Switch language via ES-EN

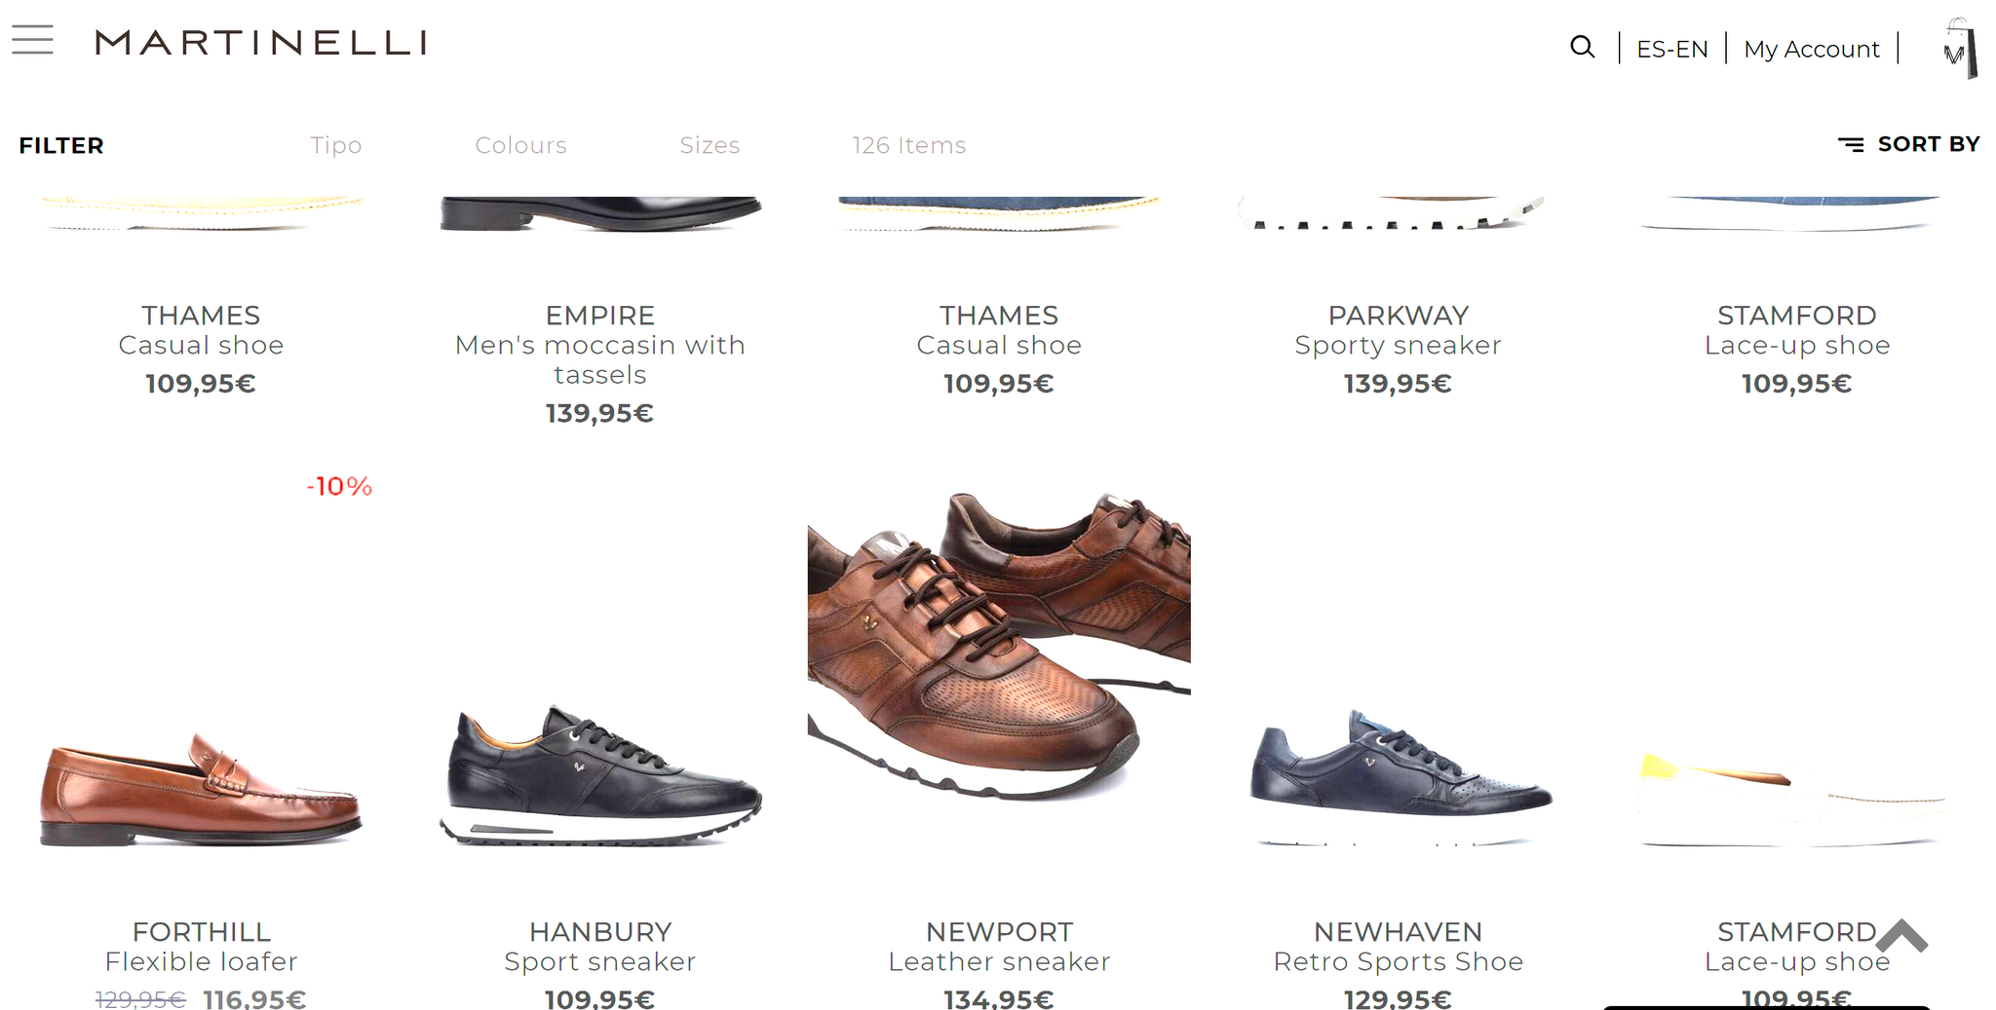point(1672,49)
